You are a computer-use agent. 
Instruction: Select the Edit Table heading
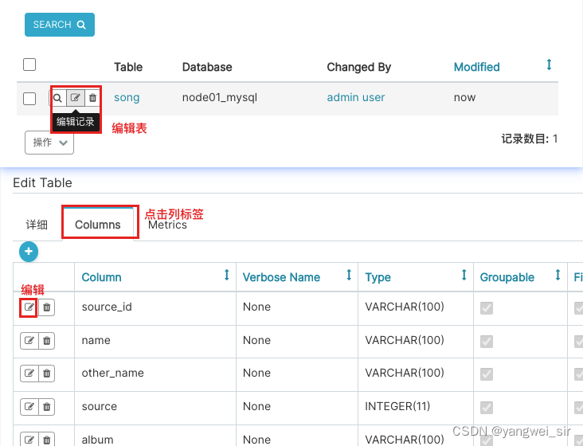pos(42,183)
